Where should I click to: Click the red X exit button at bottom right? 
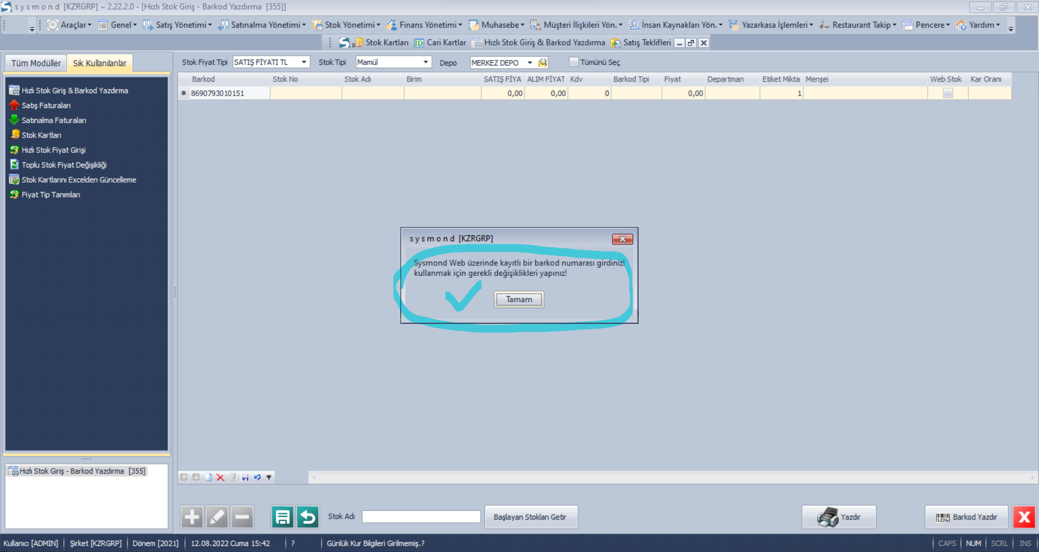[x=1024, y=517]
